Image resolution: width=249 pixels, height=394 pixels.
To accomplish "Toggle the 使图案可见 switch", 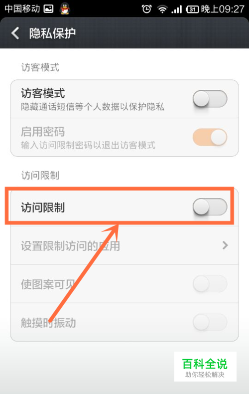I will 210,284.
